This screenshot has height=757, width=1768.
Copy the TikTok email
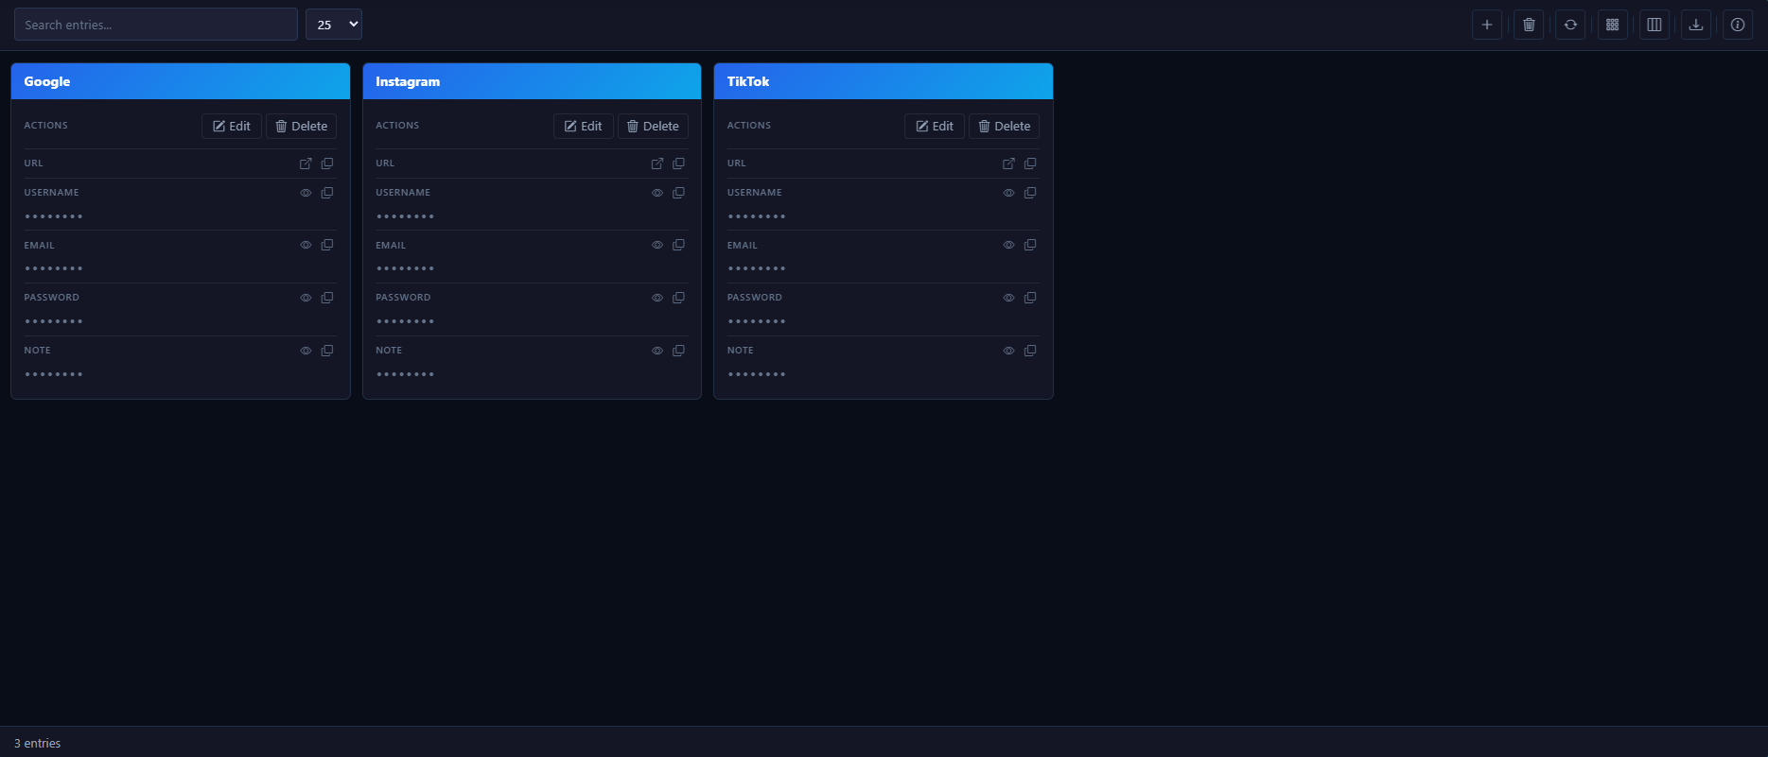point(1030,245)
